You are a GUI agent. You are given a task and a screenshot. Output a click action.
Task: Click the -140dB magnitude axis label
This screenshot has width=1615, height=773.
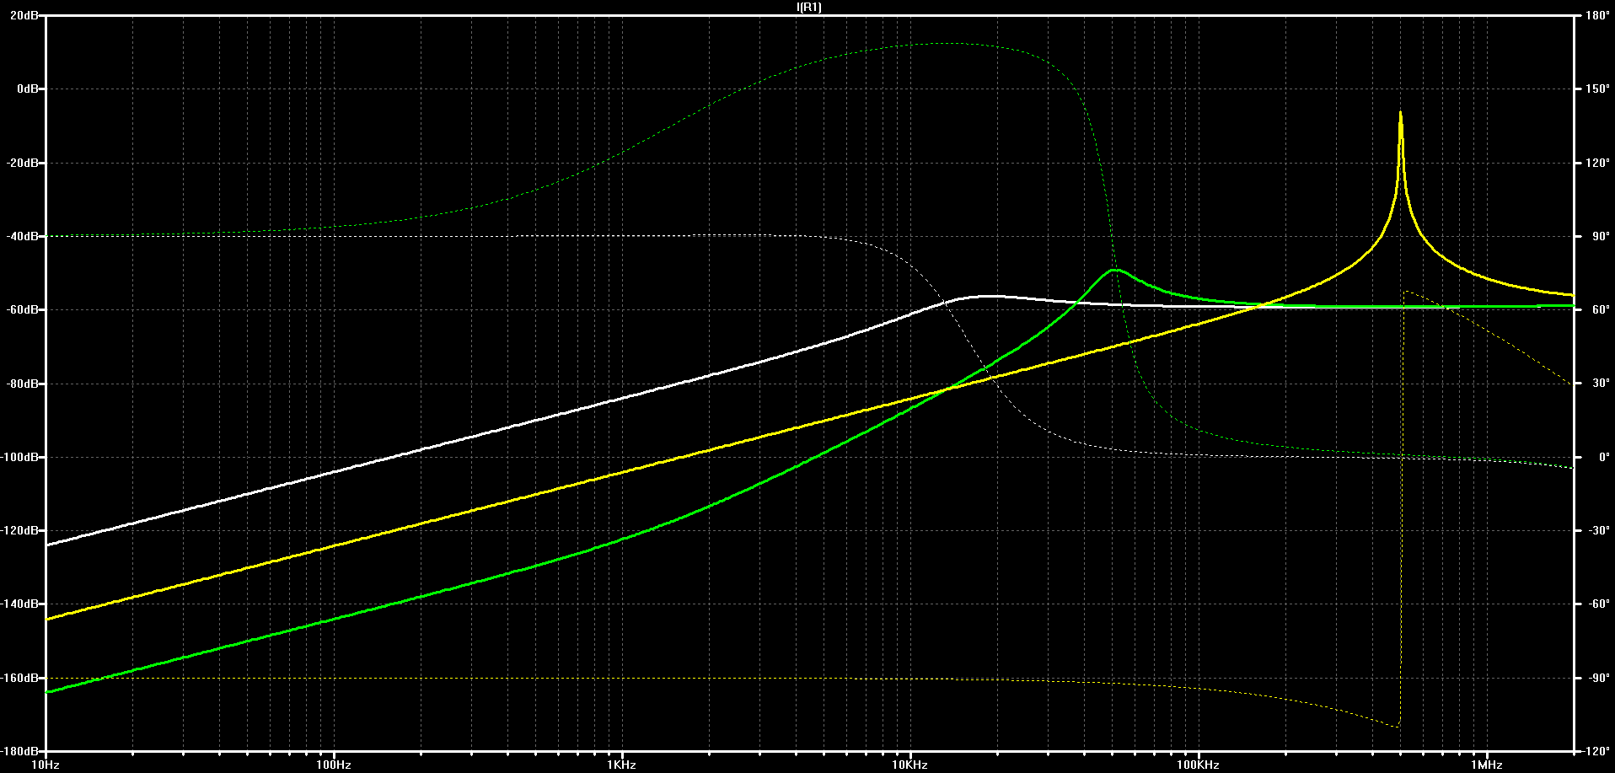[21, 604]
